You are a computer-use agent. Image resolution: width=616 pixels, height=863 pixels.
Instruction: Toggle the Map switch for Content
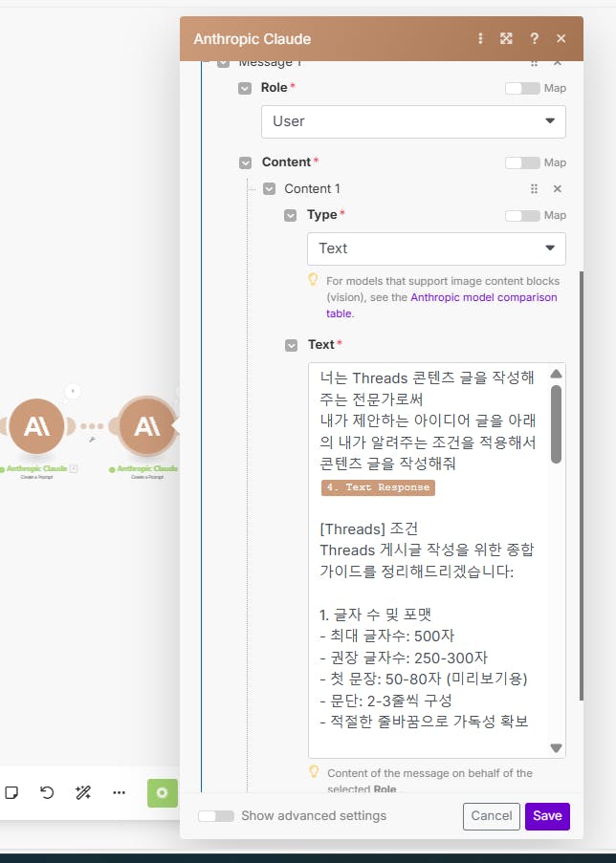(522, 162)
